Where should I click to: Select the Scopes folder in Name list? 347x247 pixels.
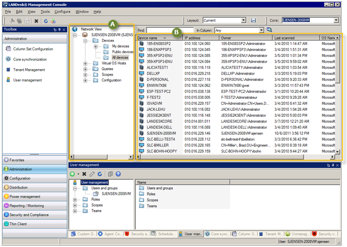pyautogui.click(x=152, y=200)
